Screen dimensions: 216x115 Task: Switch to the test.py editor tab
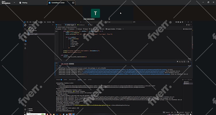pyautogui.click(x=90, y=25)
